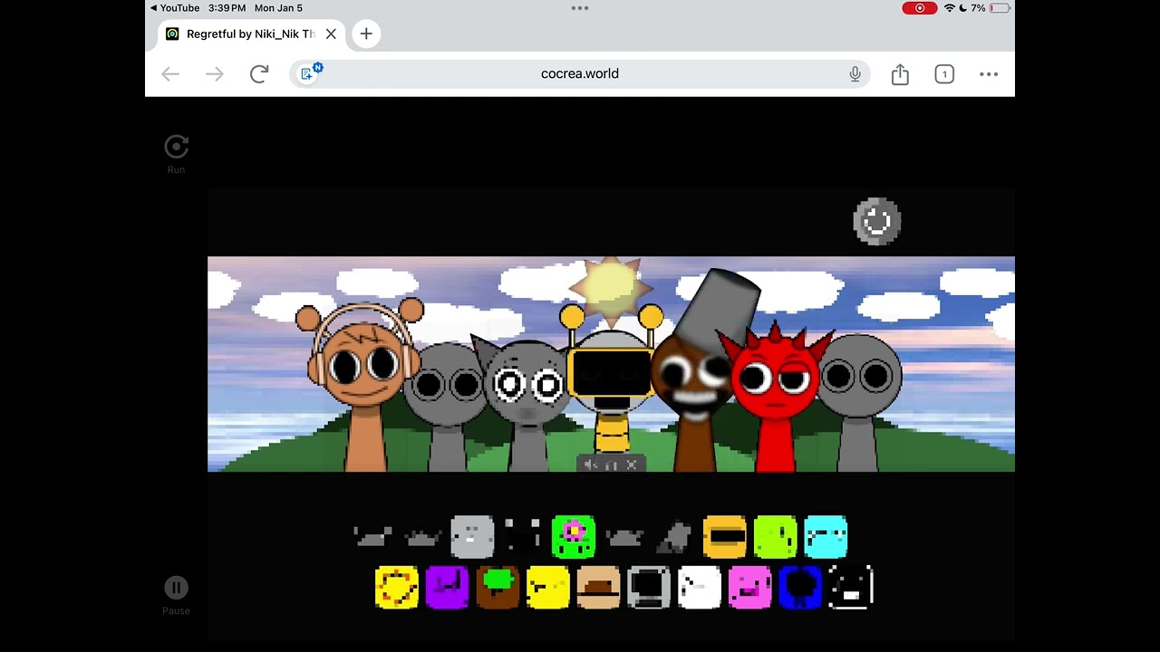Image resolution: width=1160 pixels, height=652 pixels.
Task: Click the gray circular reset button
Action: point(877,221)
